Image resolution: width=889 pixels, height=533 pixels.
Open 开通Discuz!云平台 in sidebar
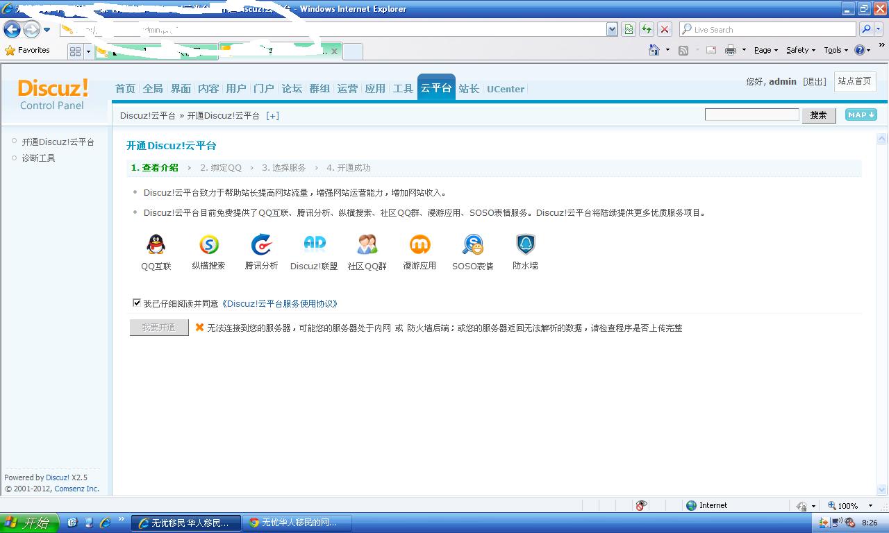[58, 142]
